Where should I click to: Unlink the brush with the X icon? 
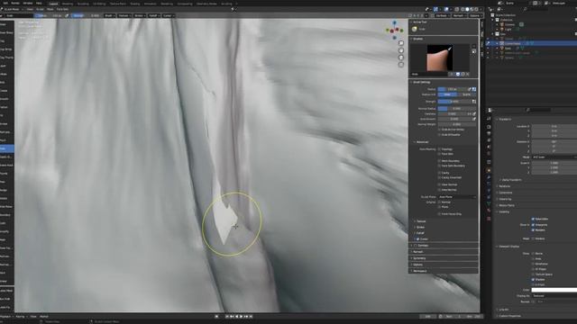click(x=467, y=74)
